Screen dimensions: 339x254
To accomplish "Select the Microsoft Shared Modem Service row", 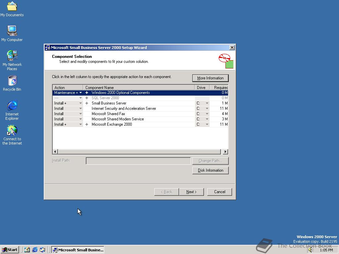I will pyautogui.click(x=140, y=119).
